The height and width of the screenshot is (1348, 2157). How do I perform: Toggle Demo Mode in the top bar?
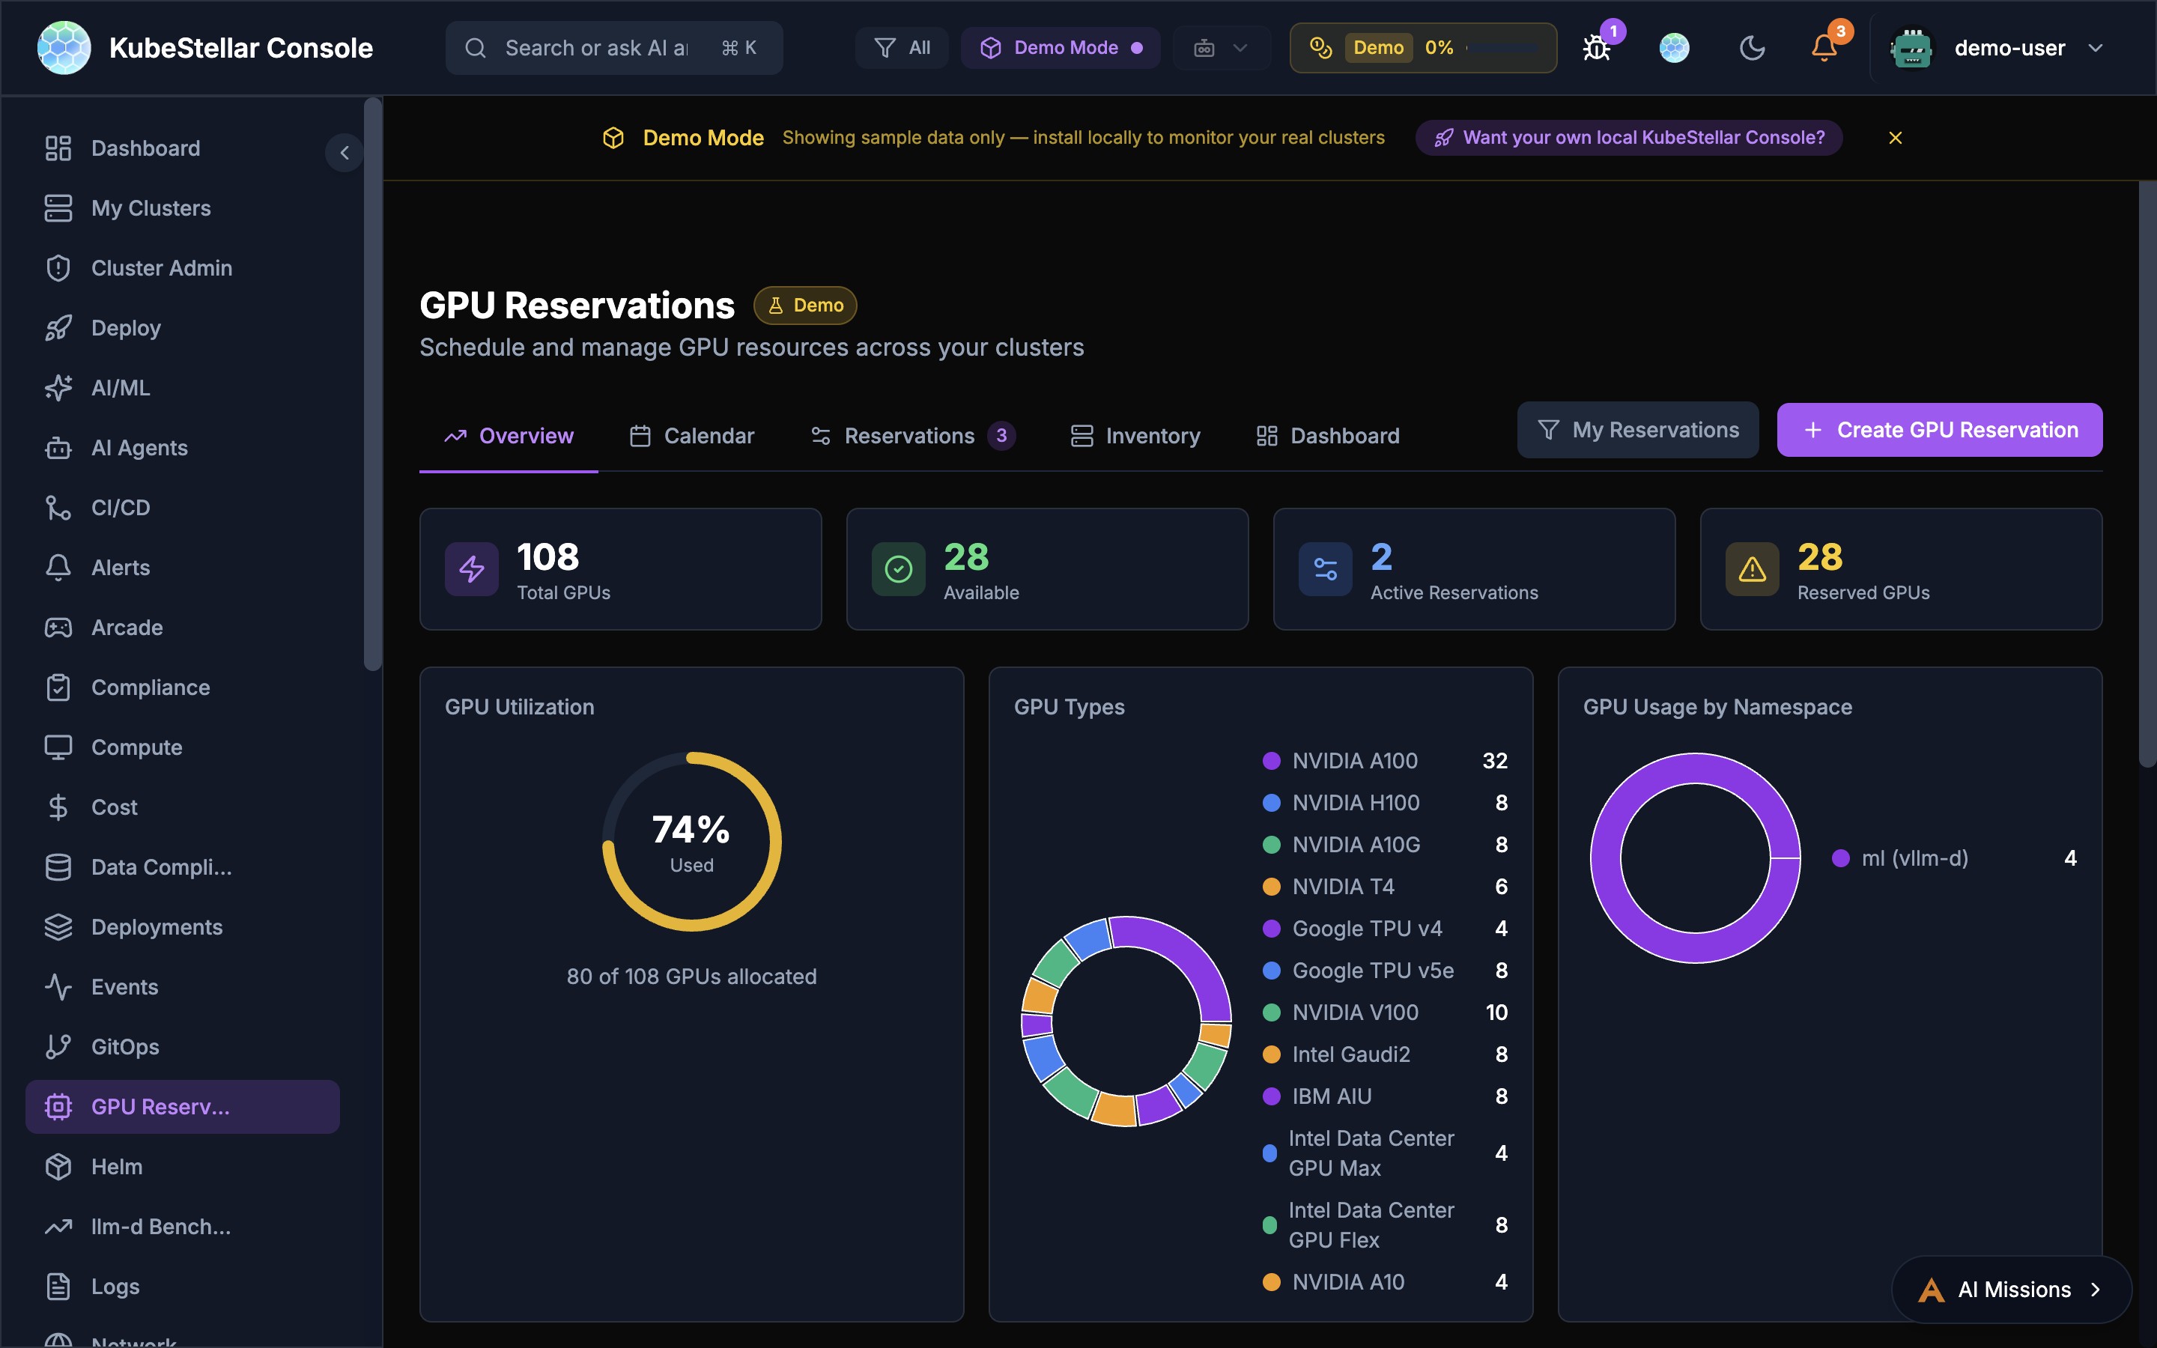pos(1060,47)
